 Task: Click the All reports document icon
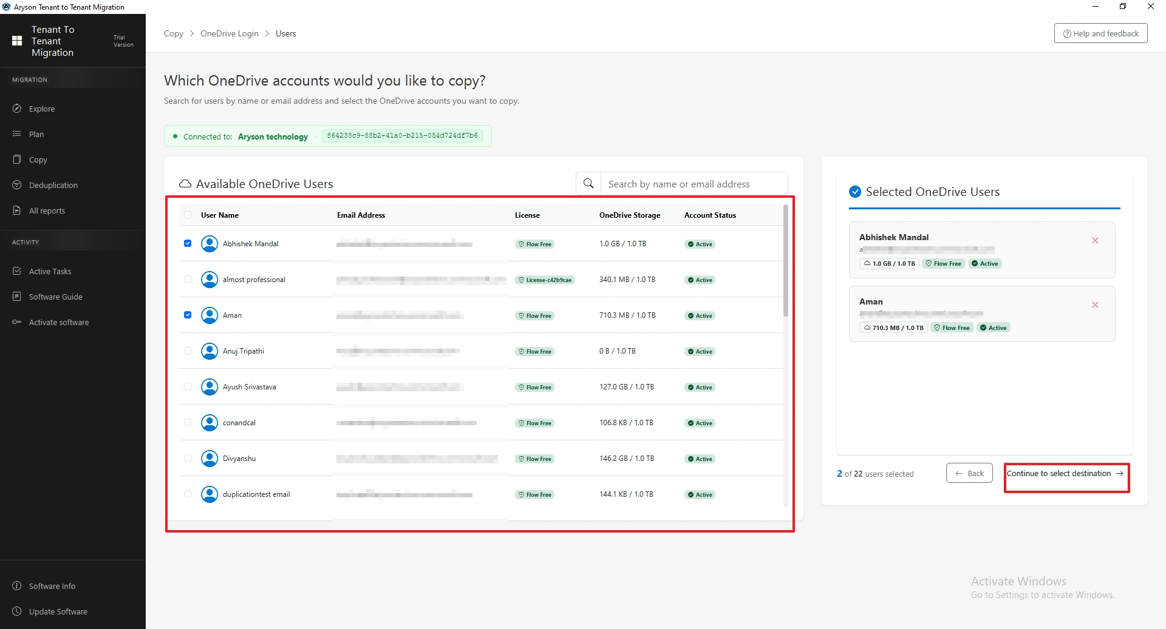[x=17, y=210]
